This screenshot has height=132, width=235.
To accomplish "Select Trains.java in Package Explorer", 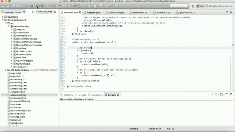I will pos(21,67).
